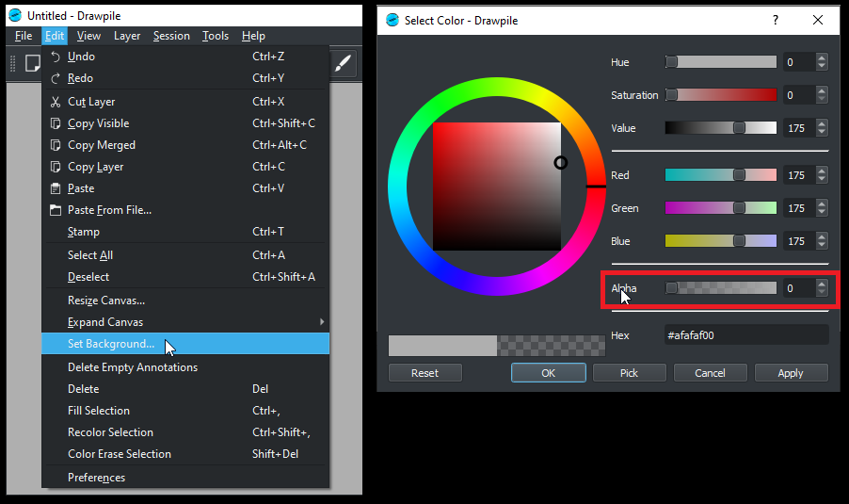The height and width of the screenshot is (504, 849).
Task: Expand the Expand Canvas submenu arrow
Action: click(x=322, y=322)
